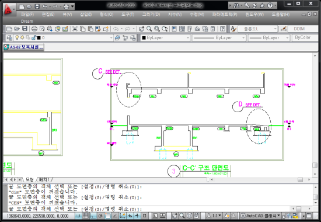Select the Match Properties tool
This screenshot has height=222, width=321.
(x=98, y=29)
